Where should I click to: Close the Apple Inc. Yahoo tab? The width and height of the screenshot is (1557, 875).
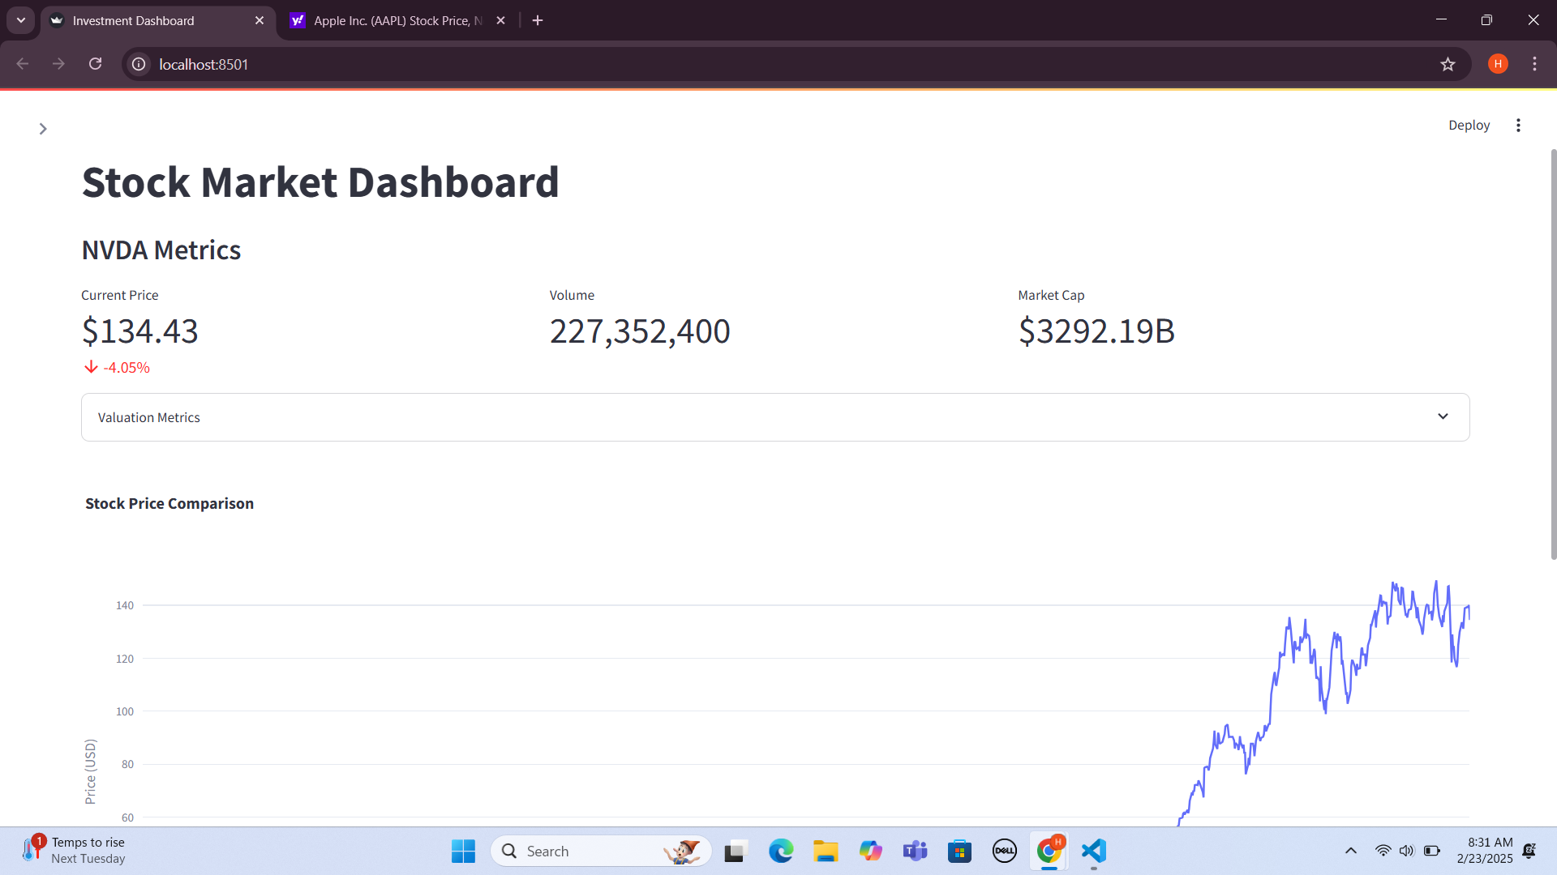coord(500,20)
